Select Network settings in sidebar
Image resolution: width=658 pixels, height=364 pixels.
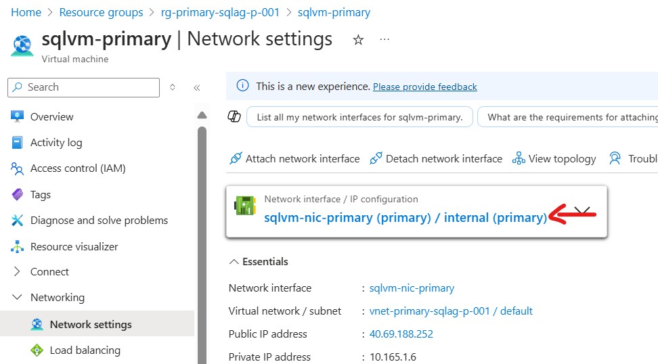tap(97, 324)
